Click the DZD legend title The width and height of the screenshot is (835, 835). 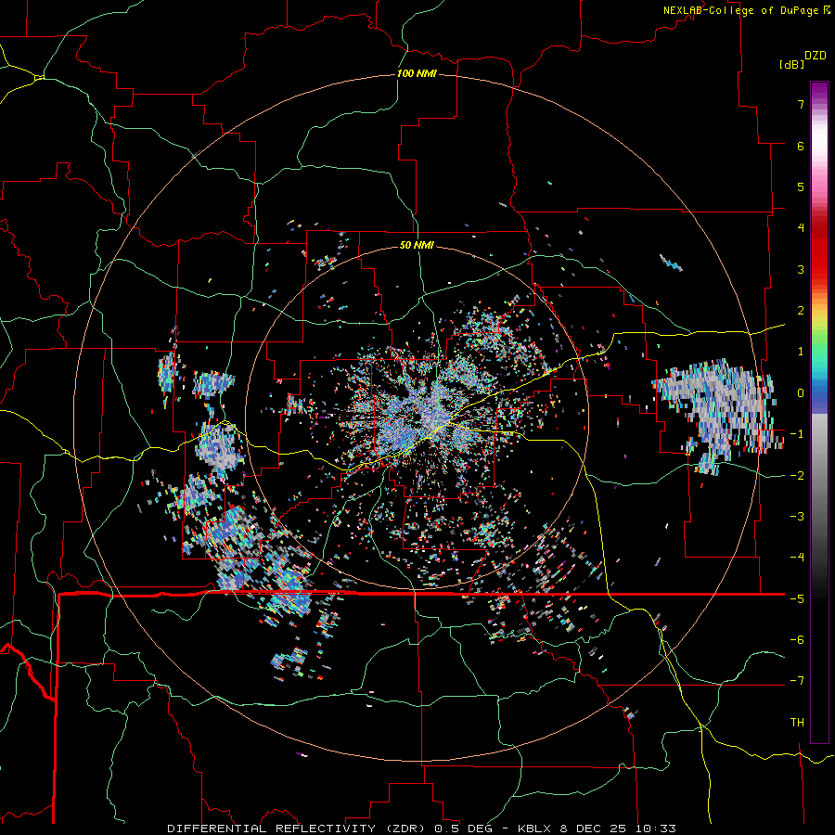[x=815, y=56]
